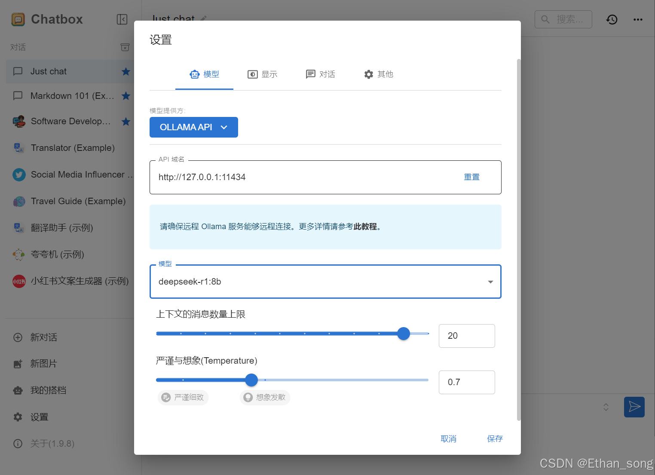Open the Translator (Example) conversation text
This screenshot has height=475, width=655.
(x=73, y=148)
